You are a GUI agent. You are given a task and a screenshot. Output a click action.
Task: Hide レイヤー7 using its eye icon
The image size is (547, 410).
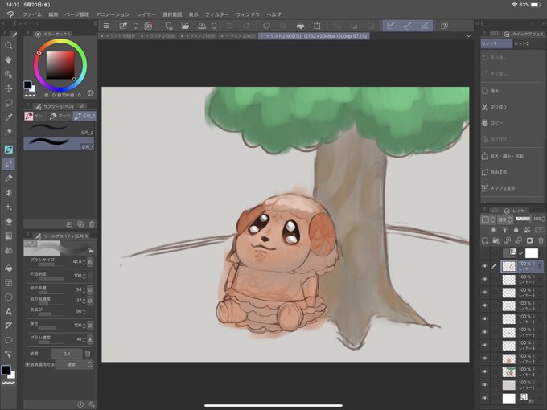click(484, 280)
